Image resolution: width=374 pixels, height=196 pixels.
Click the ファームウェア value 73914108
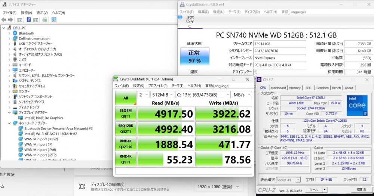[x=279, y=44]
